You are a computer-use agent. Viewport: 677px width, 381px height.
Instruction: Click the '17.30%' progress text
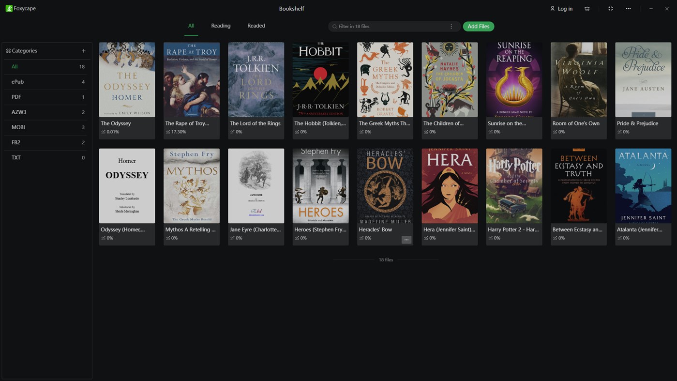pos(179,132)
